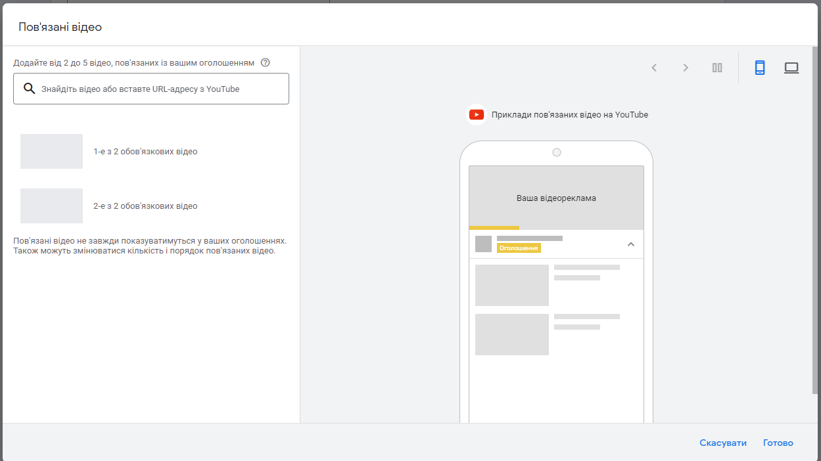
Task: Select first required video placeholder thumbnail
Action: click(x=52, y=152)
